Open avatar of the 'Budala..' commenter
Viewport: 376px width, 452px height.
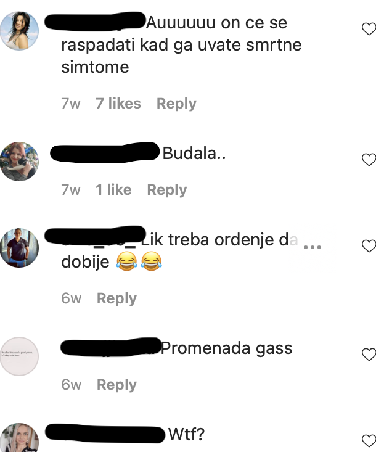tap(19, 162)
